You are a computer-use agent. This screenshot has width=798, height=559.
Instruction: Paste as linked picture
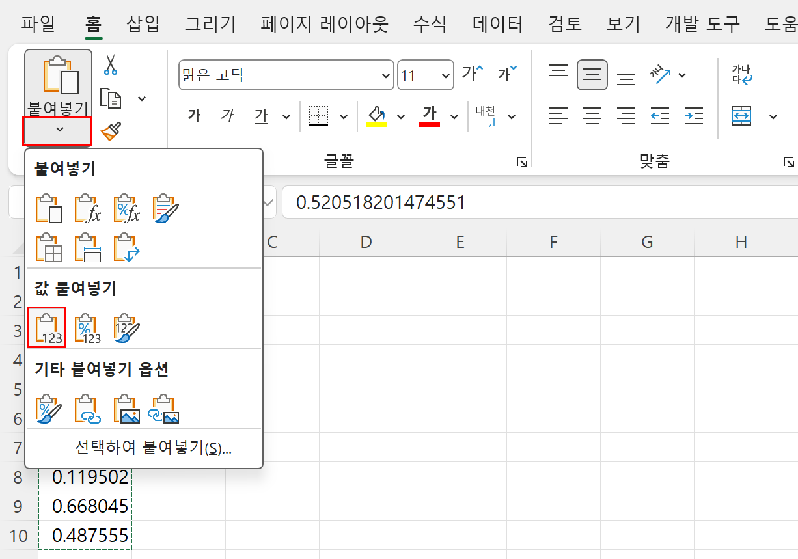pos(165,408)
